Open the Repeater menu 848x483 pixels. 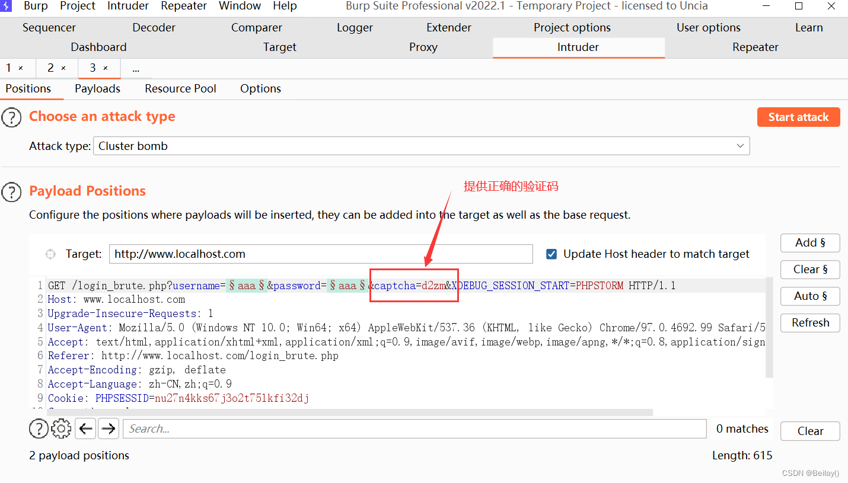[184, 6]
